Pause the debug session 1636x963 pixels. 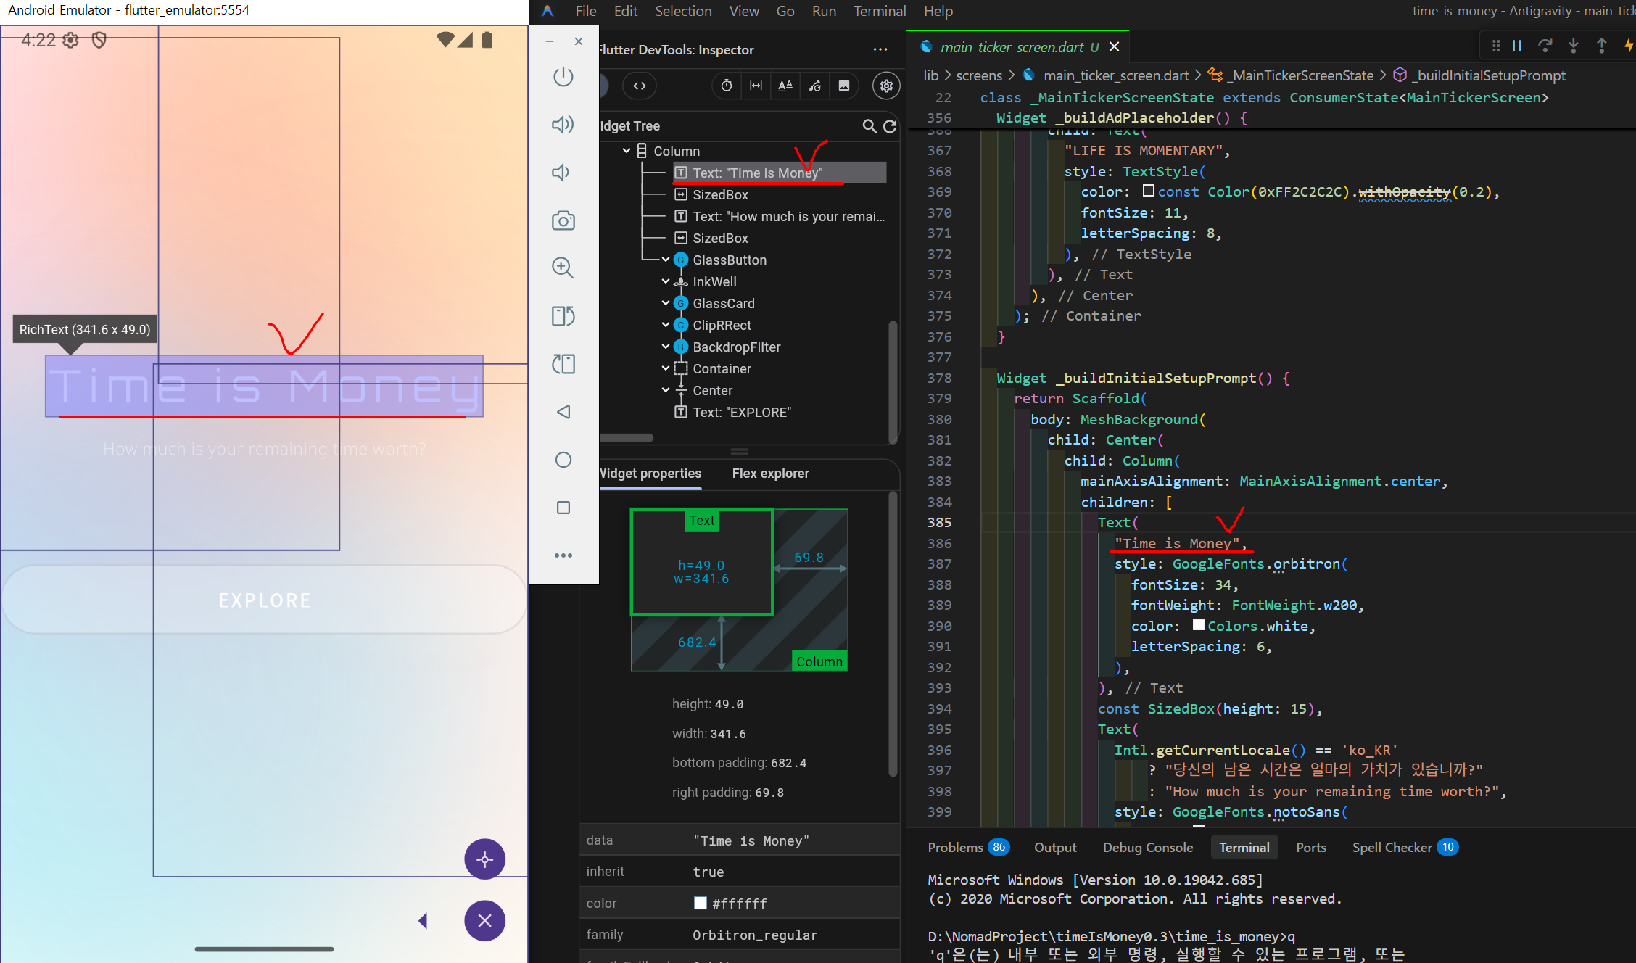(x=1516, y=46)
